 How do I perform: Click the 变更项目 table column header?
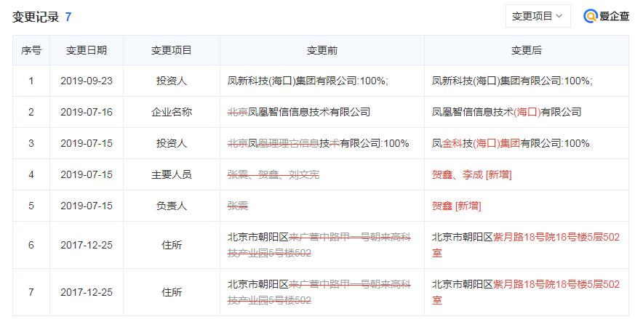tap(172, 50)
